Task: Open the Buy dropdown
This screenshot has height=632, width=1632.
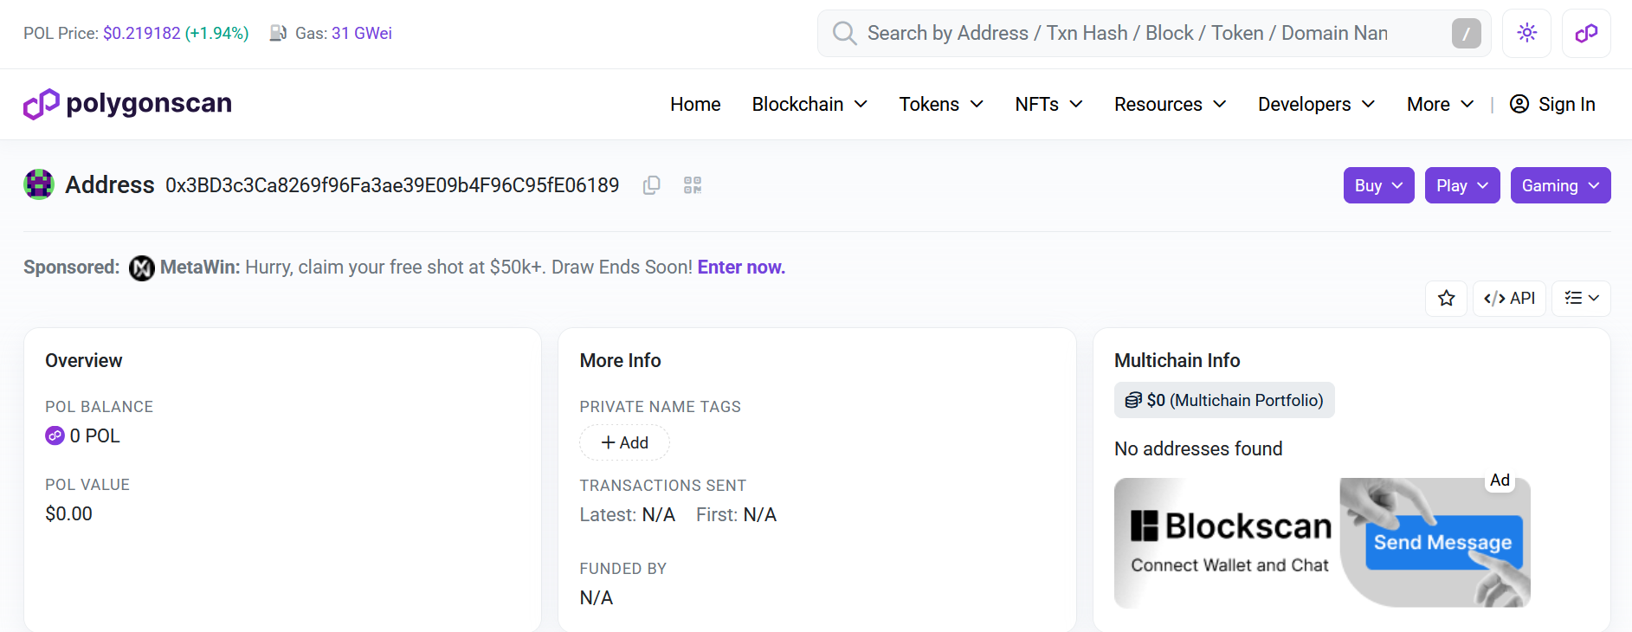Action: click(1378, 185)
